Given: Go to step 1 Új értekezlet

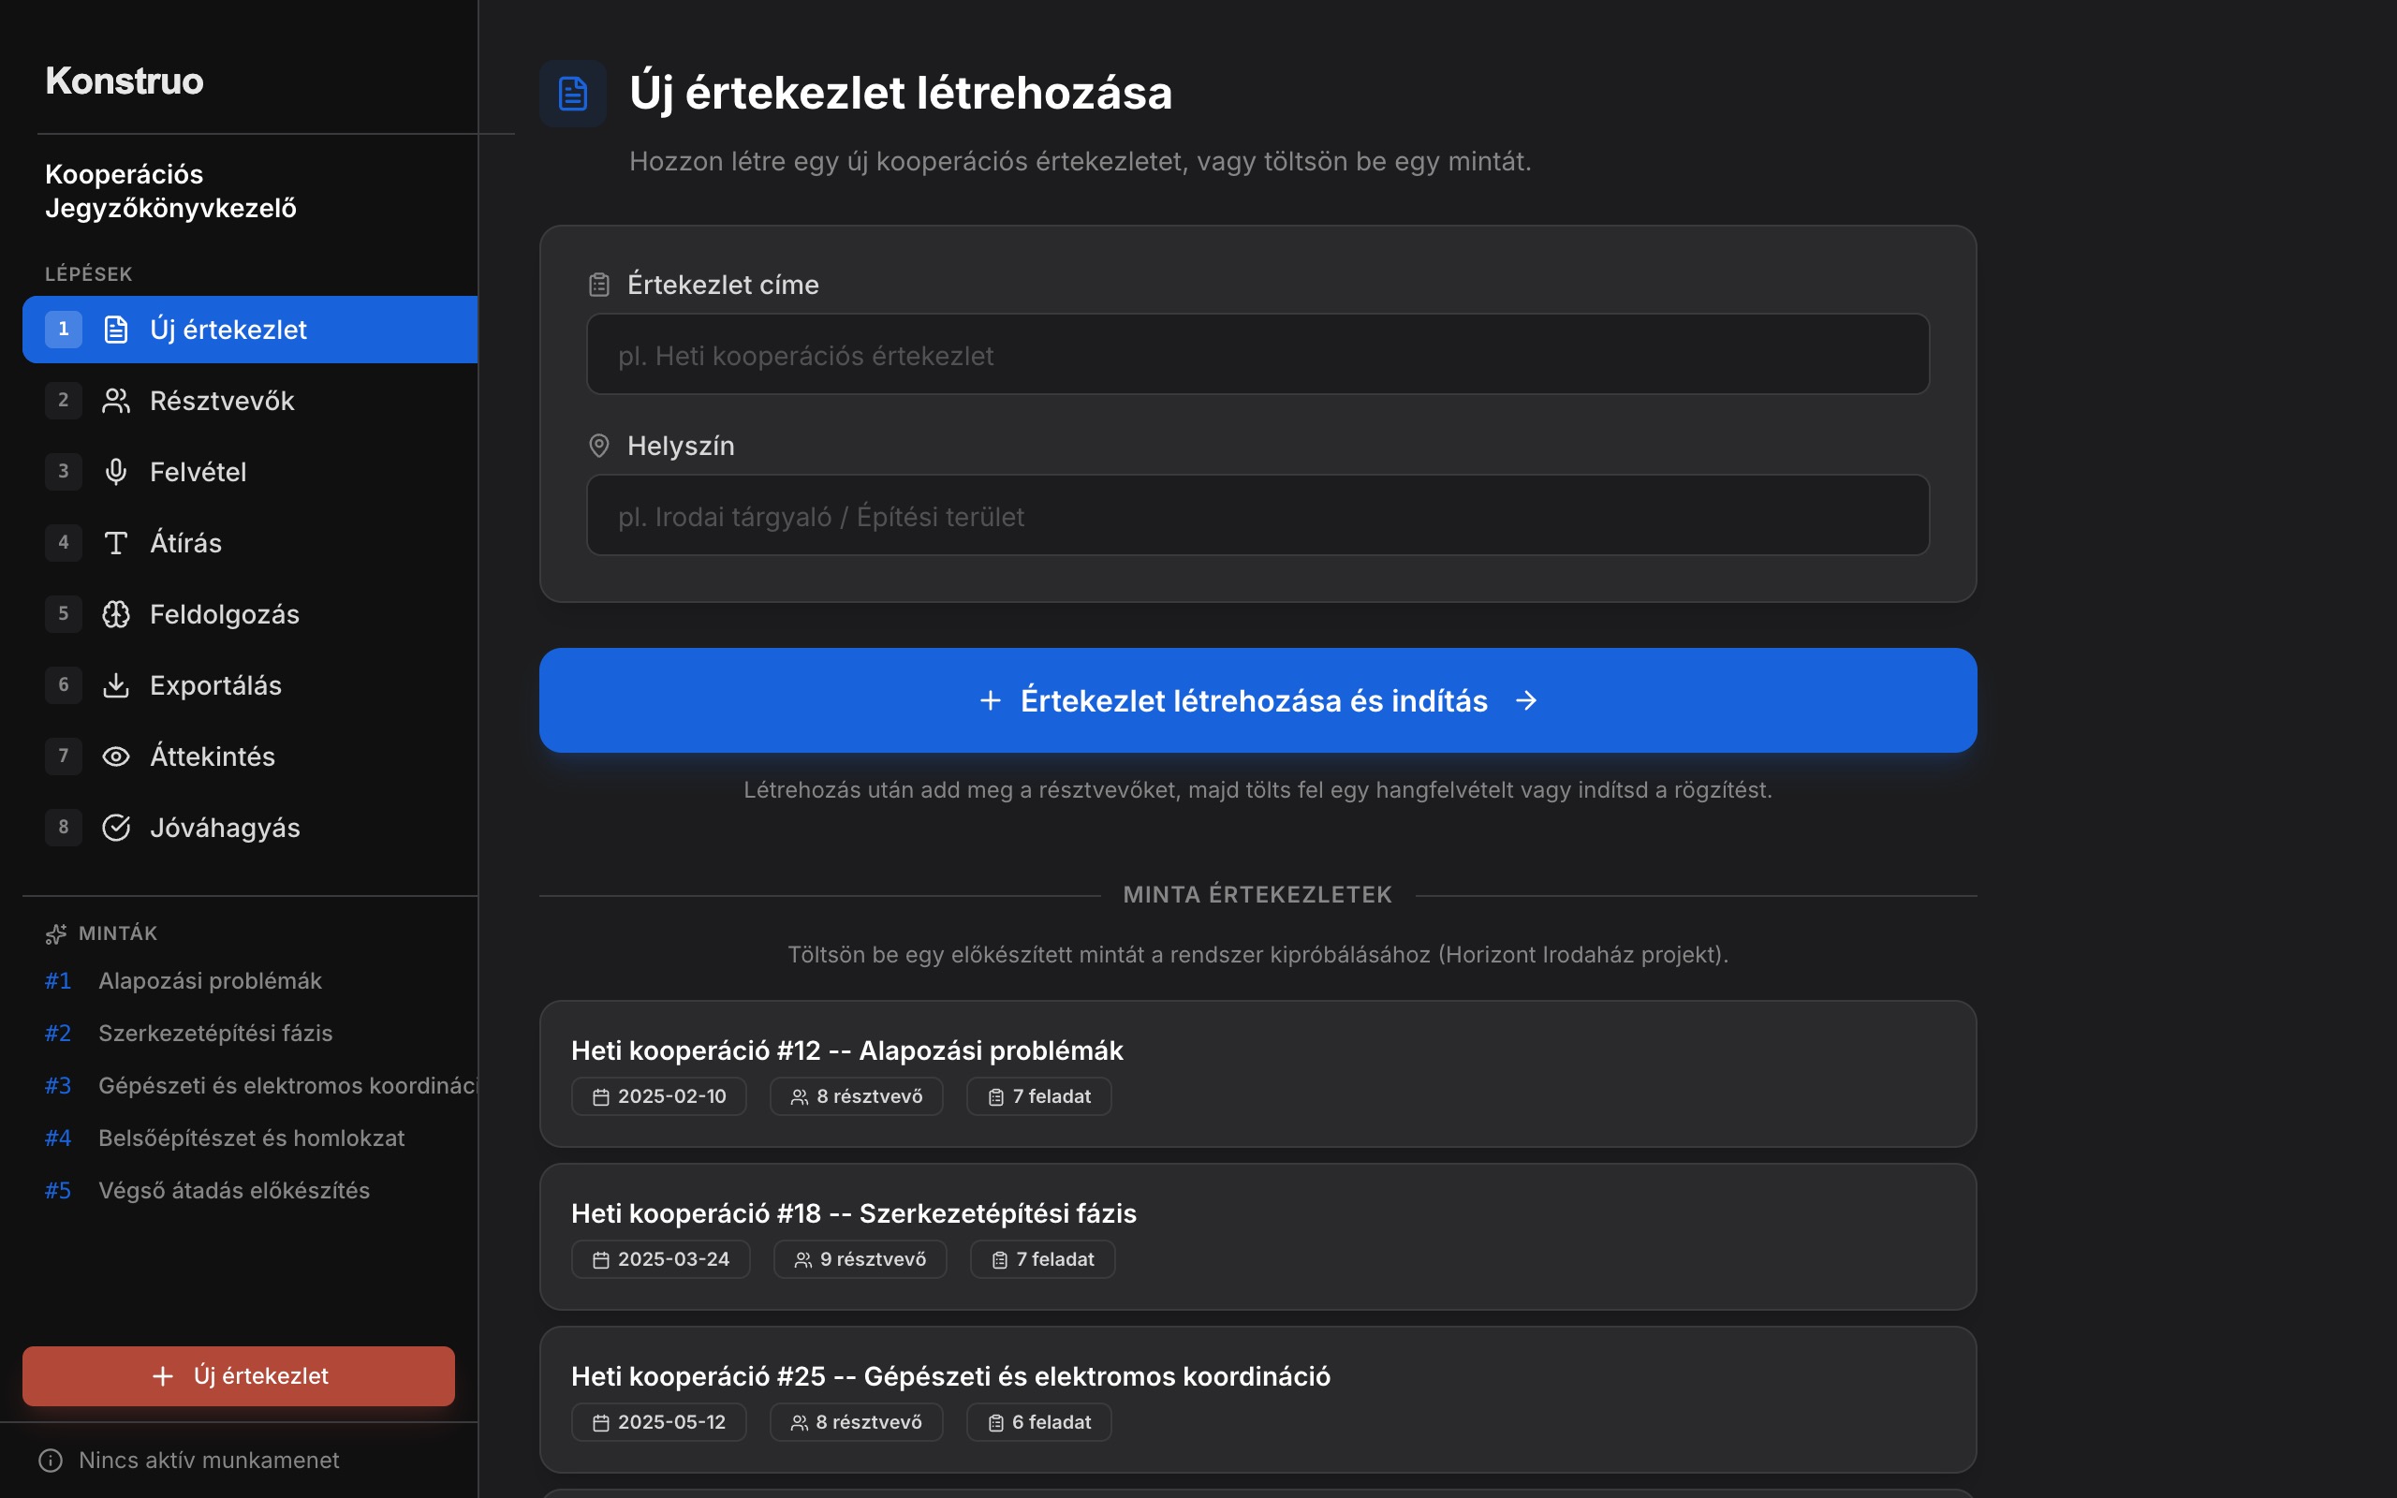Looking at the screenshot, I should pos(251,330).
